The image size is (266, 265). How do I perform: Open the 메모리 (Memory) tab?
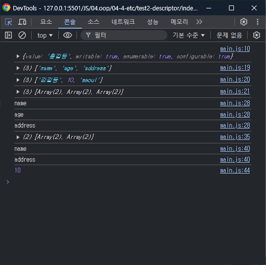pyautogui.click(x=179, y=22)
